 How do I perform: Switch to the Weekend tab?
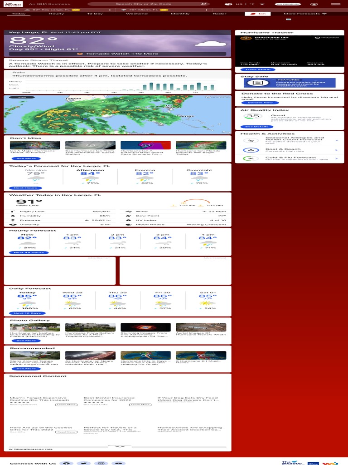136,14
